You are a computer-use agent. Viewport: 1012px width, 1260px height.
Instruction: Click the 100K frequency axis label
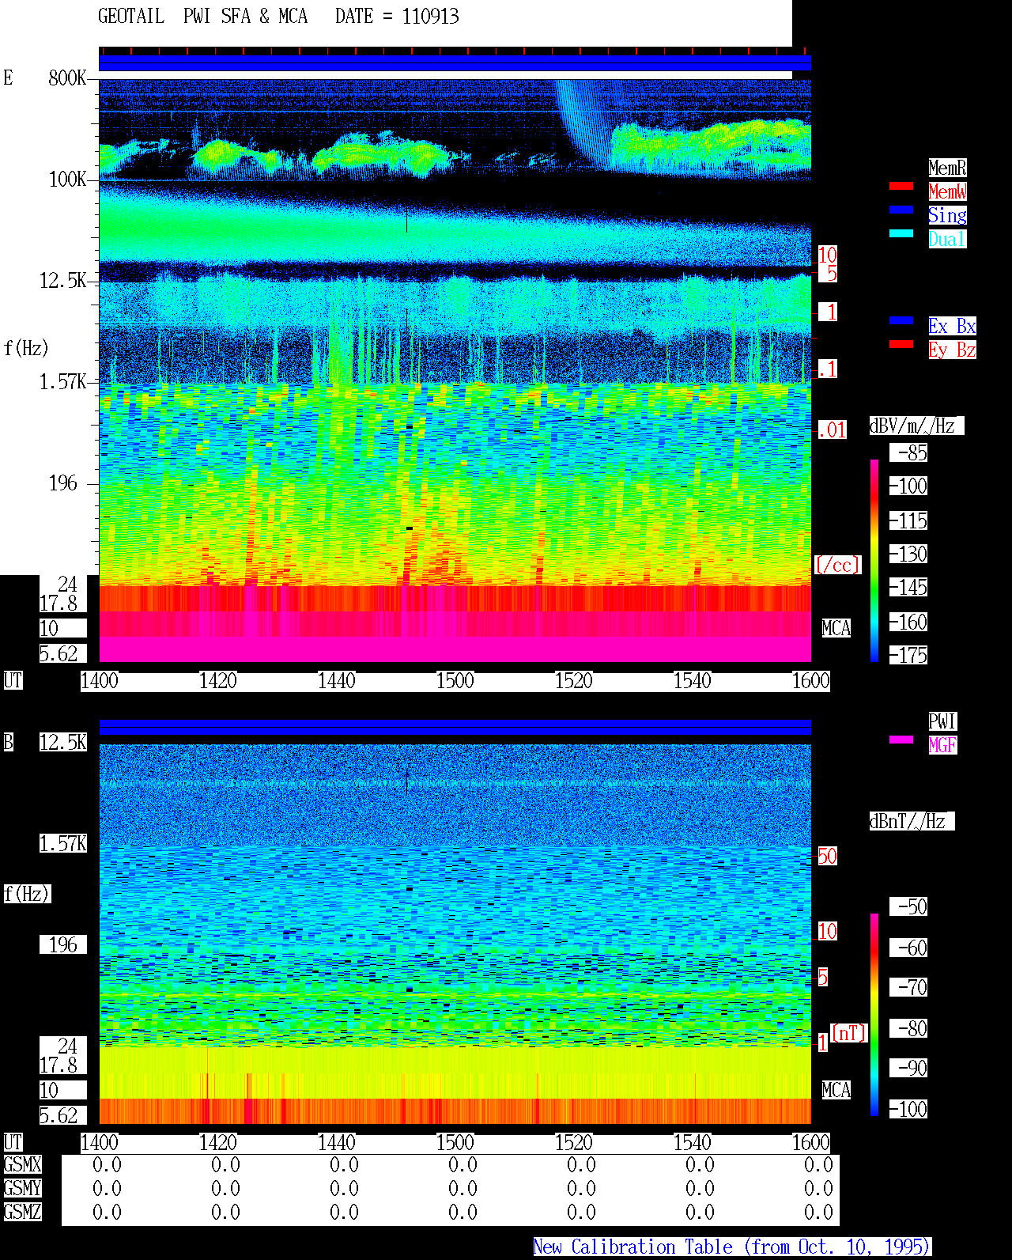[67, 179]
